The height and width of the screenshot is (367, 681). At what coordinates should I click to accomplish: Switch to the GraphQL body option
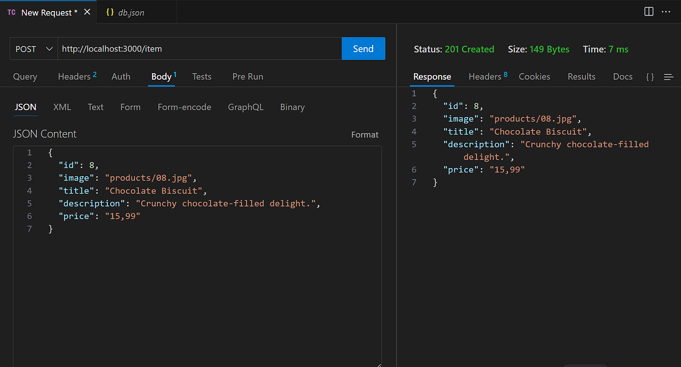(246, 107)
